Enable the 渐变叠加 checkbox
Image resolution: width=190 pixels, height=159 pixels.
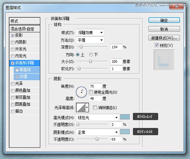[13, 98]
